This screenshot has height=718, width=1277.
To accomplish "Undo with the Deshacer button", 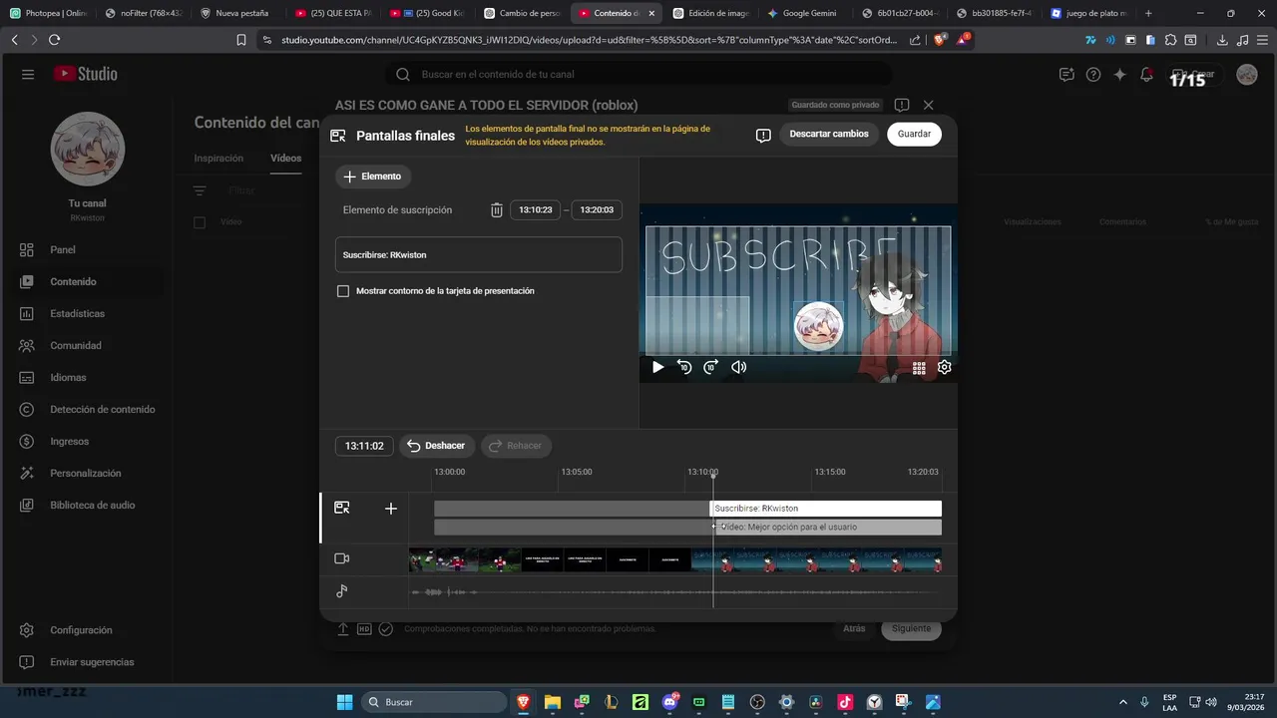I will click(437, 446).
